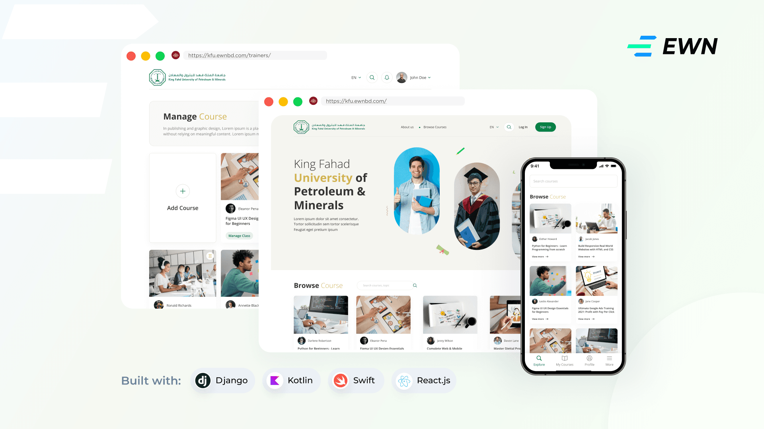The width and height of the screenshot is (764, 429).
Task: Click the Django technology icon
Action: pyautogui.click(x=202, y=380)
